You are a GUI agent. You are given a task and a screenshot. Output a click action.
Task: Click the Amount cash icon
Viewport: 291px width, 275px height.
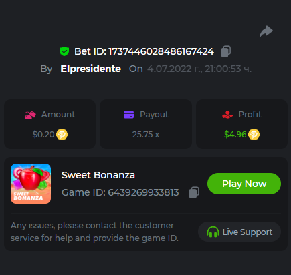click(30, 115)
